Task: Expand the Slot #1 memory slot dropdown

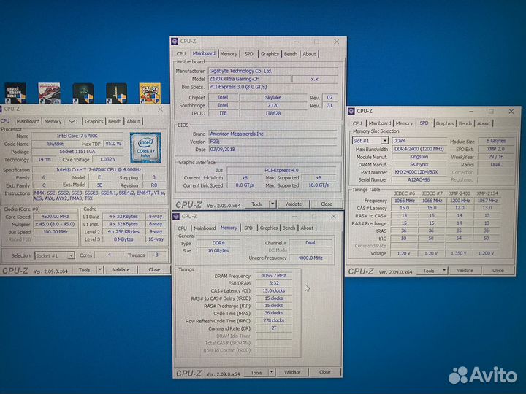Action: click(385, 140)
